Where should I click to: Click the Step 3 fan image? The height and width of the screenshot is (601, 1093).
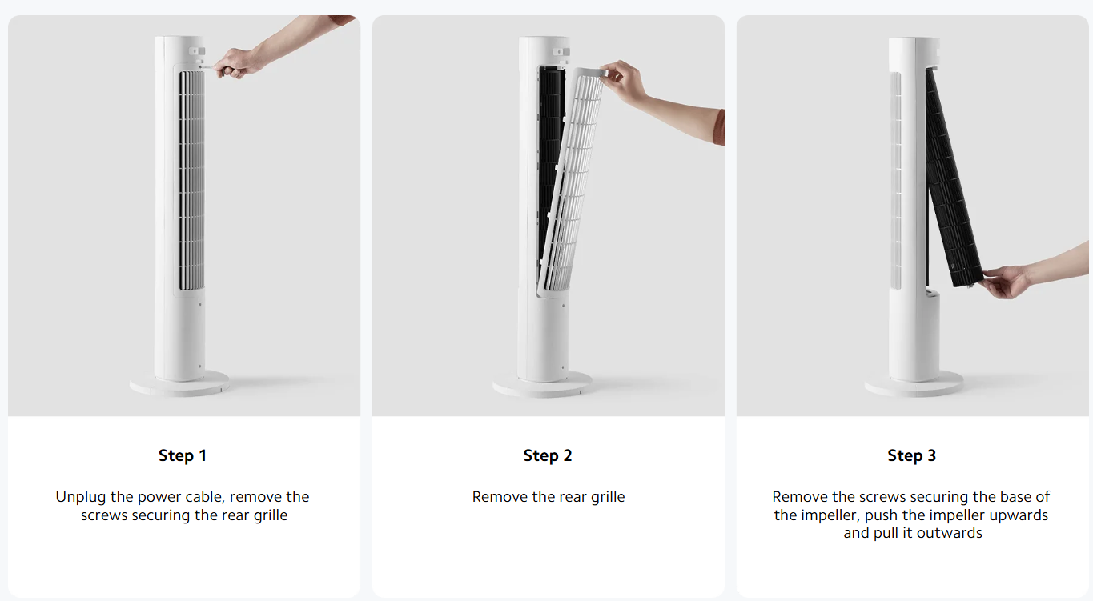point(913,215)
